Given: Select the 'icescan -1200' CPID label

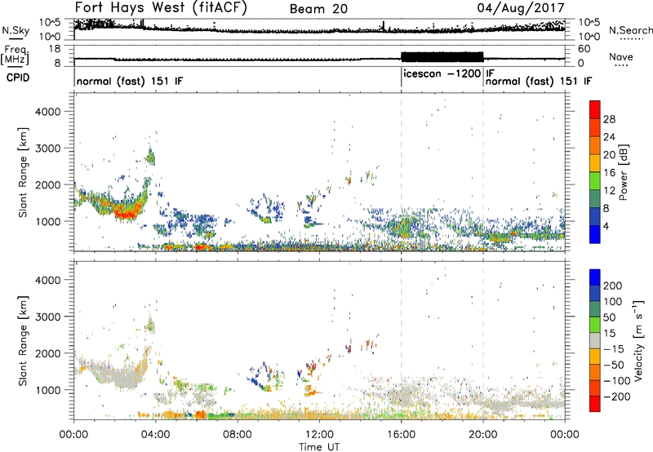Looking at the screenshot, I should (442, 73).
